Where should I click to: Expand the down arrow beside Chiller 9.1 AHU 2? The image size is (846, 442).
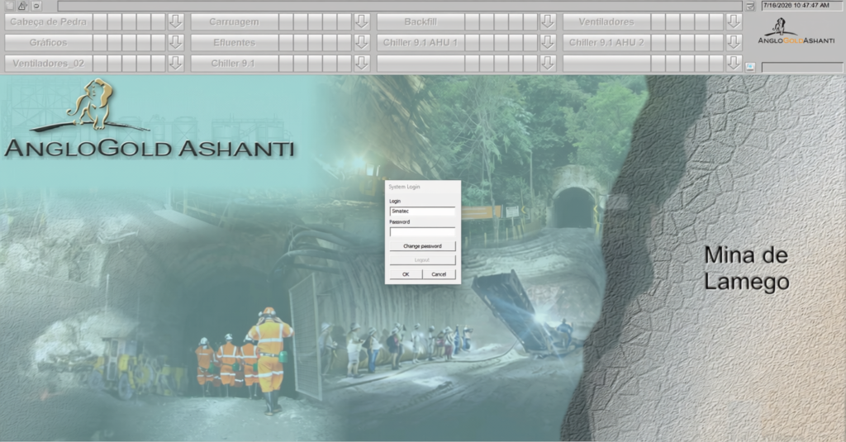click(734, 42)
